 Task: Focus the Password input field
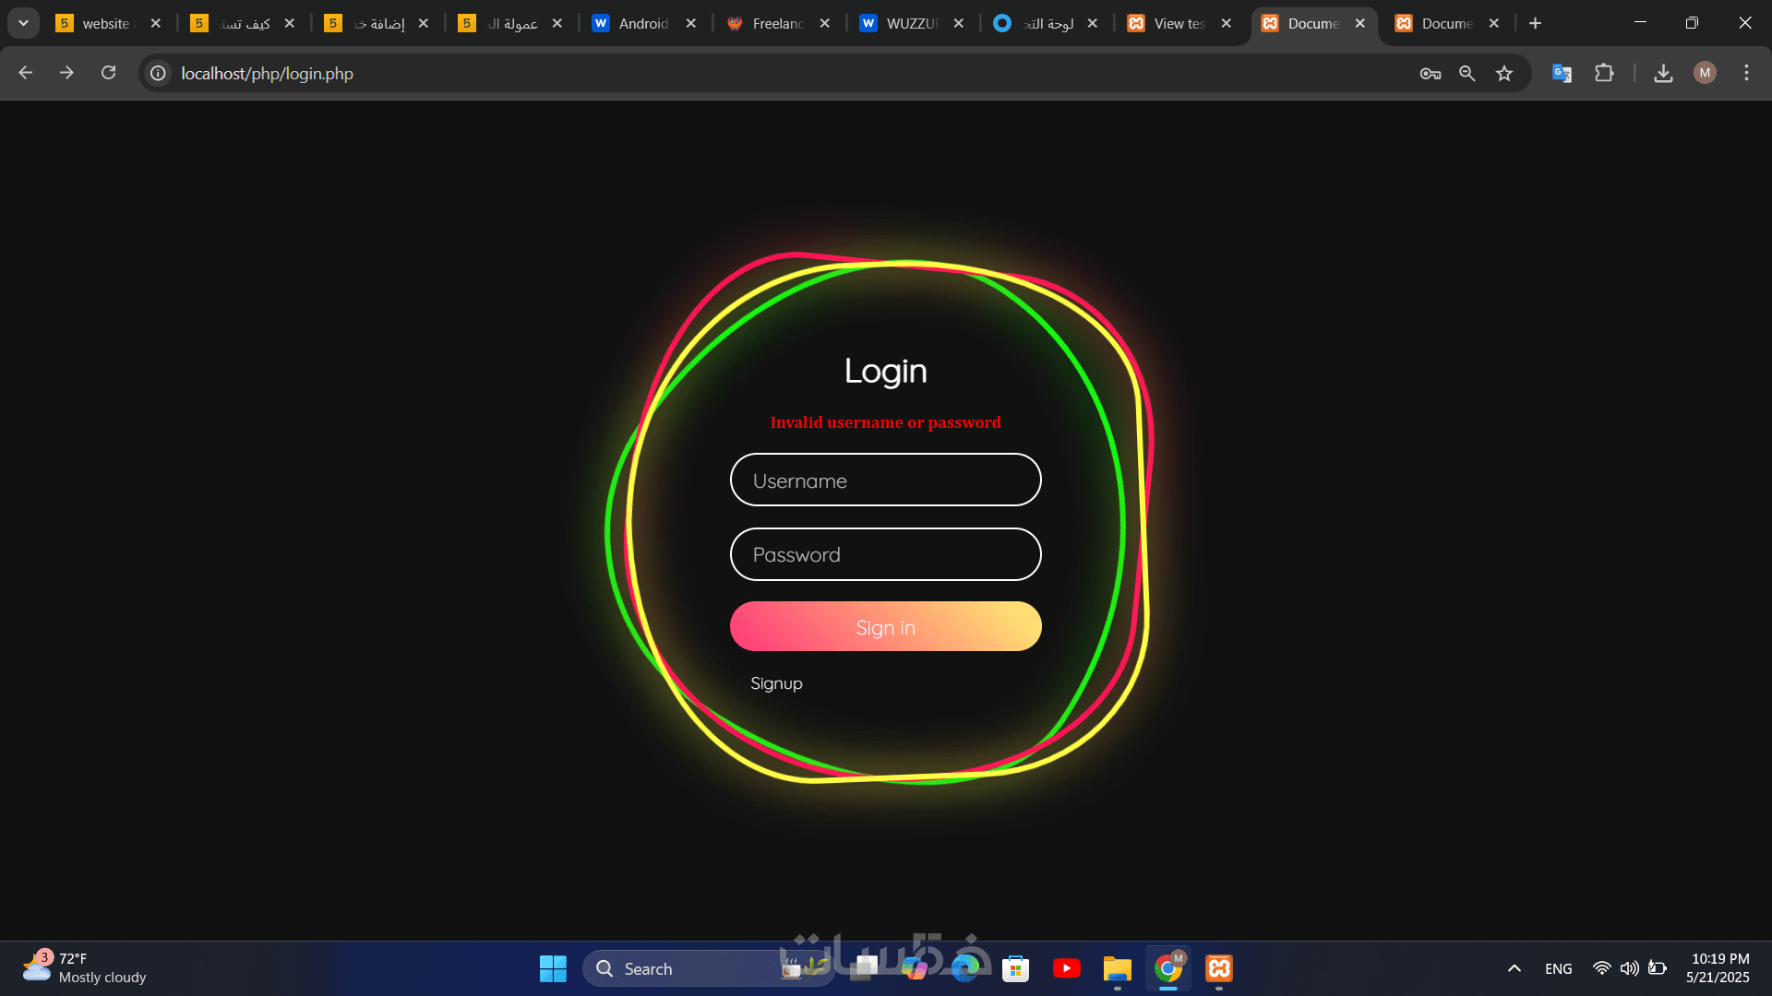885,554
